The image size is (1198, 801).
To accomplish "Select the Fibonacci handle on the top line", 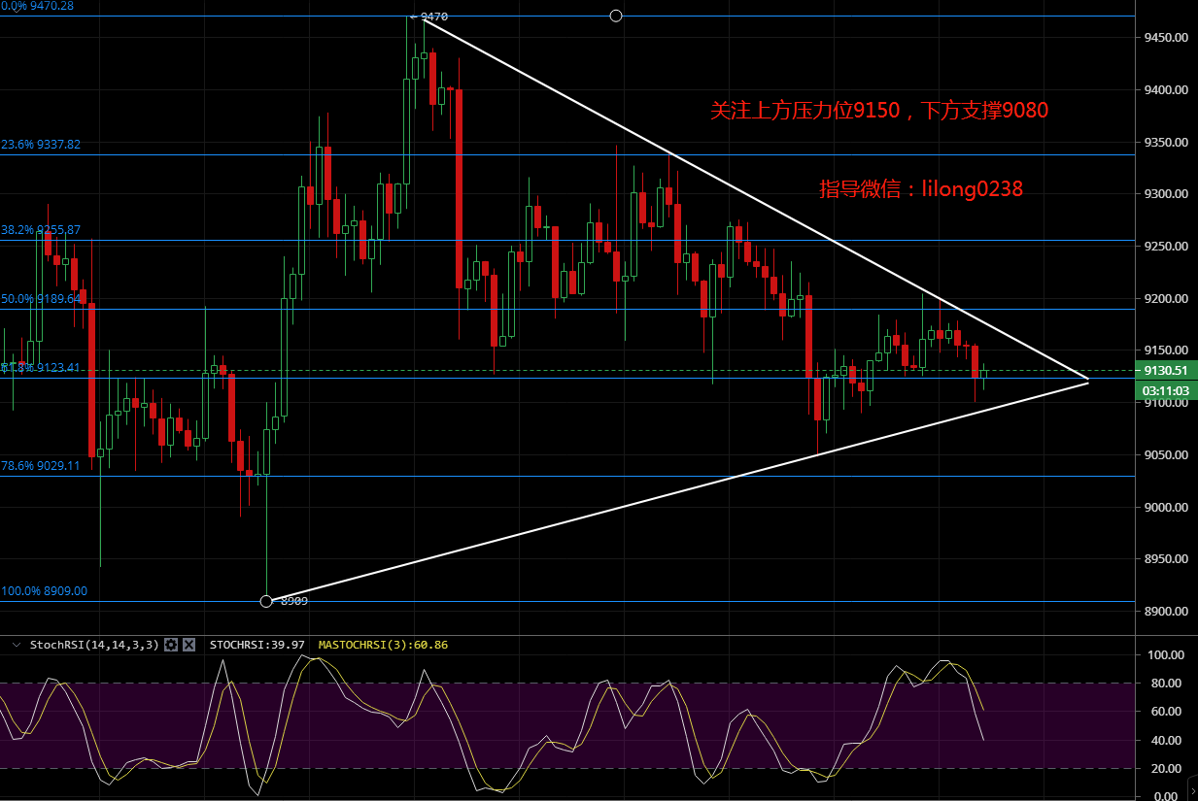I will point(615,16).
